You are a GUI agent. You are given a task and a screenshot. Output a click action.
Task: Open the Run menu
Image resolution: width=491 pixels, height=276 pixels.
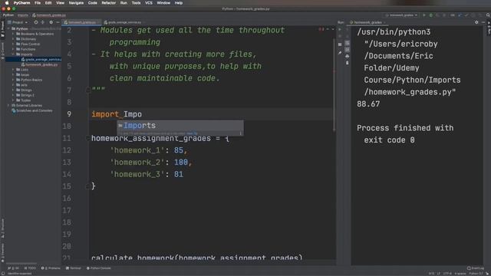124,3
